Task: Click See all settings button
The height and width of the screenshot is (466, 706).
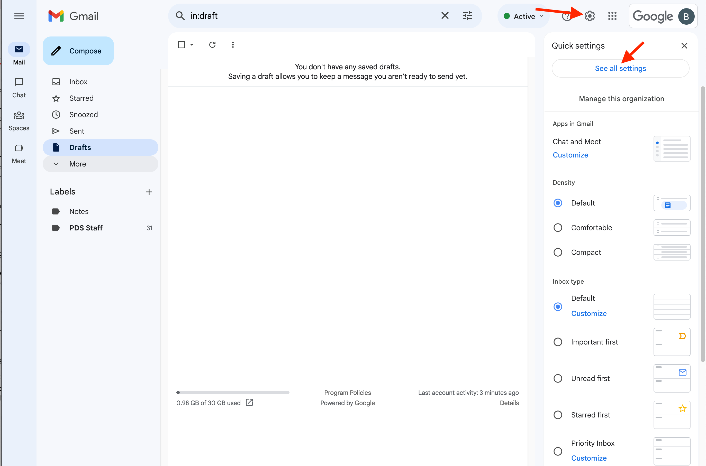Action: coord(620,69)
